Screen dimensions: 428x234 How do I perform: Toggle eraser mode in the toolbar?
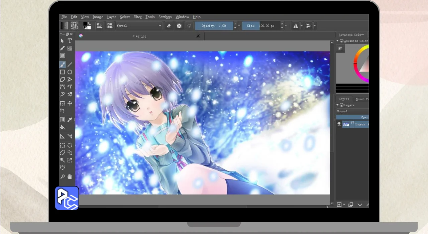169,26
